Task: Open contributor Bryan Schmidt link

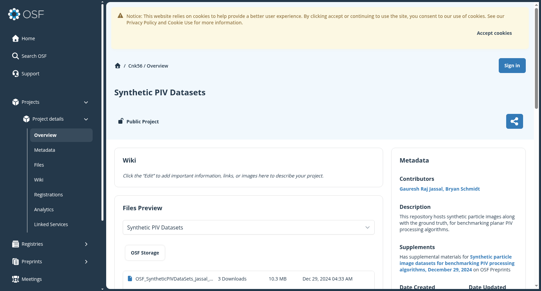Action: 463,189
